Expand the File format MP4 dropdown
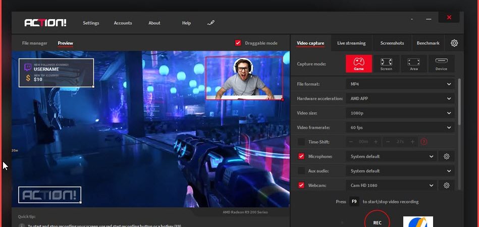This screenshot has height=227, width=479. tap(400, 84)
